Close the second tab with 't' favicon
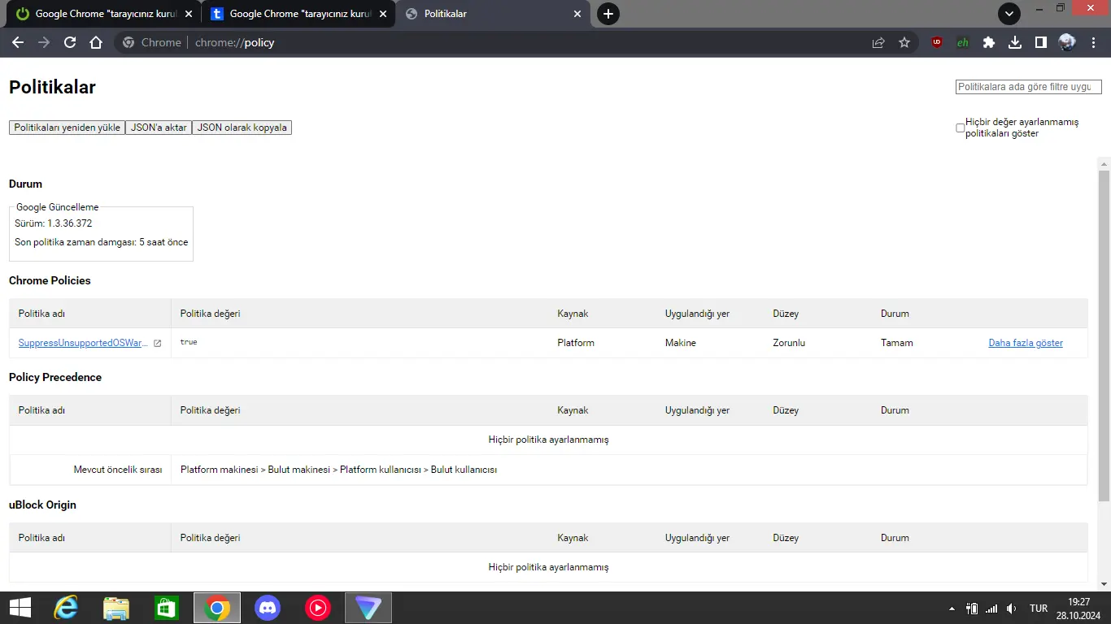Viewport: 1111px width, 624px height. 383,14
